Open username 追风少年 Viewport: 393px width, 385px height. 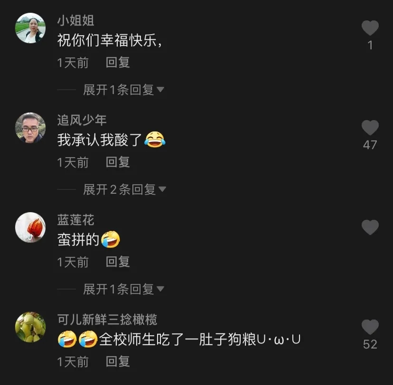point(82,120)
